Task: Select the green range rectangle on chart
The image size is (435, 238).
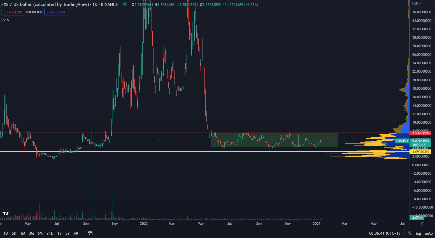Action: (x=275, y=140)
